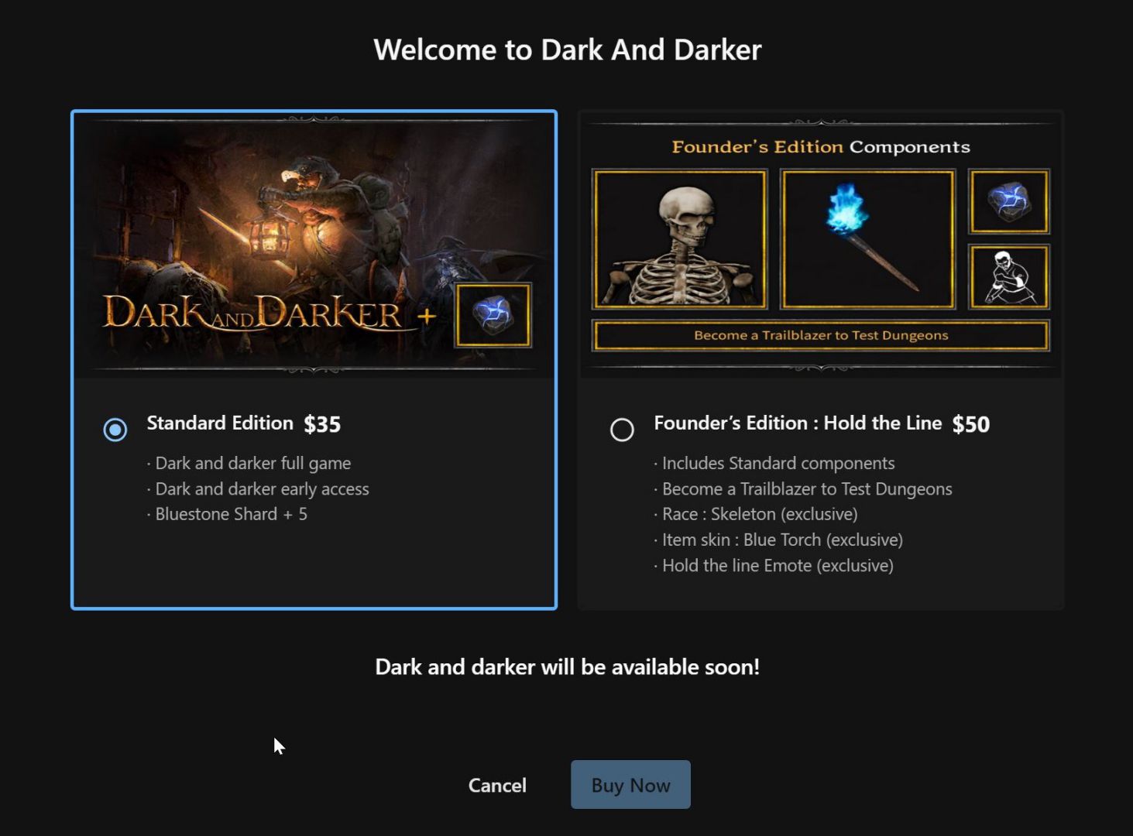Click Bluestone Shard icon in Founder's components

1009,201
